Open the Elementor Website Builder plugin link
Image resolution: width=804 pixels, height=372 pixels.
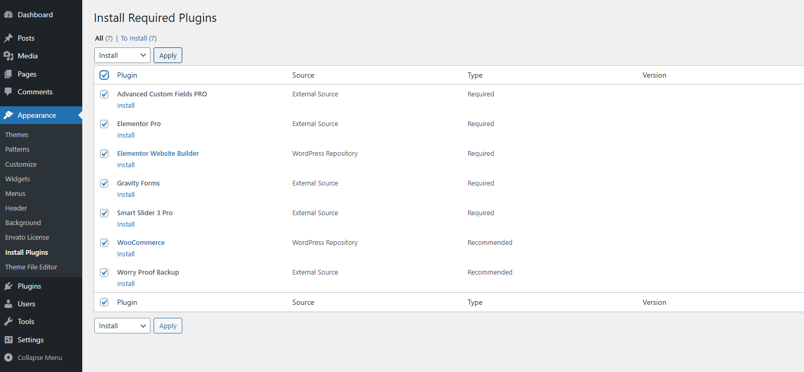158,154
